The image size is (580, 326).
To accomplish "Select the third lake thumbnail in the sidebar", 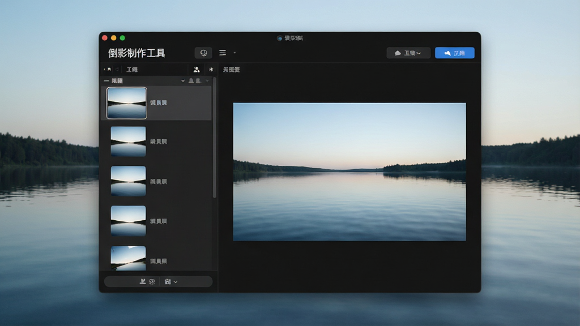I will (129, 181).
